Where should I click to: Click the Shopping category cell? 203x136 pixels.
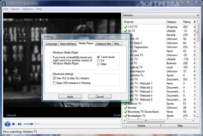point(172,27)
